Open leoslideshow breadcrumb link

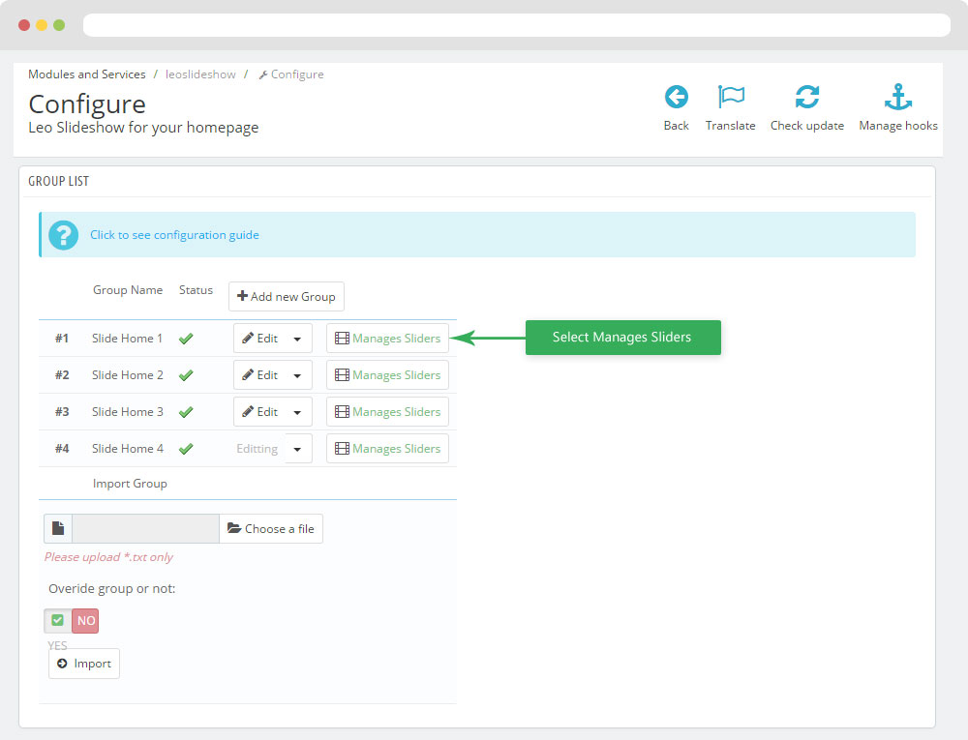click(x=200, y=74)
